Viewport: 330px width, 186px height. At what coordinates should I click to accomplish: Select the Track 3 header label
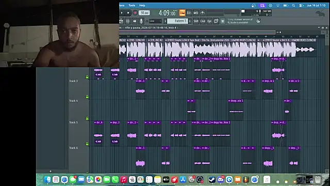pos(73,81)
